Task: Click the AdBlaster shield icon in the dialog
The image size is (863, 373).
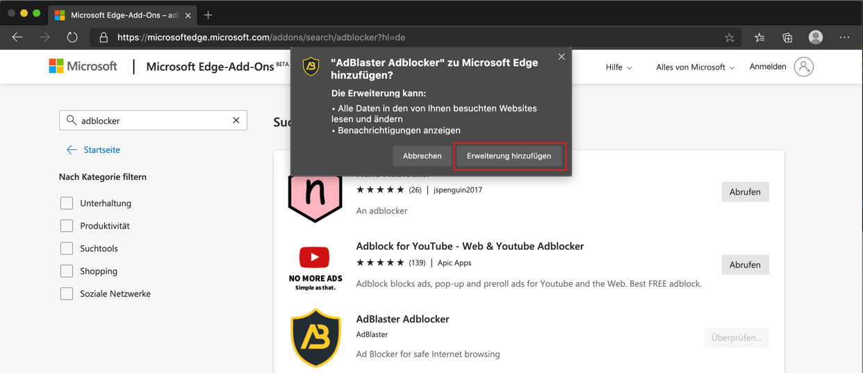Action: 311,67
